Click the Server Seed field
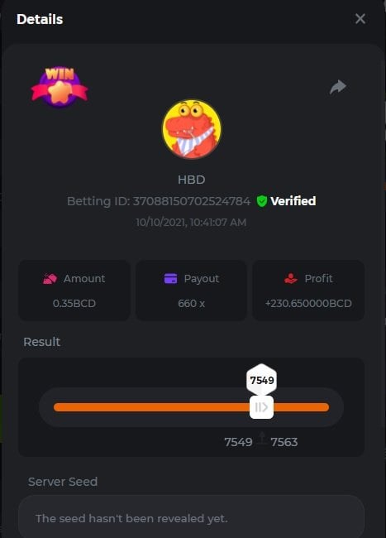Screen dimensions: 386x538 [191, 516]
